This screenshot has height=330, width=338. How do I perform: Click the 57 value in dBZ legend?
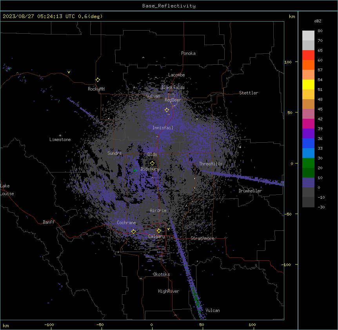(x=320, y=70)
